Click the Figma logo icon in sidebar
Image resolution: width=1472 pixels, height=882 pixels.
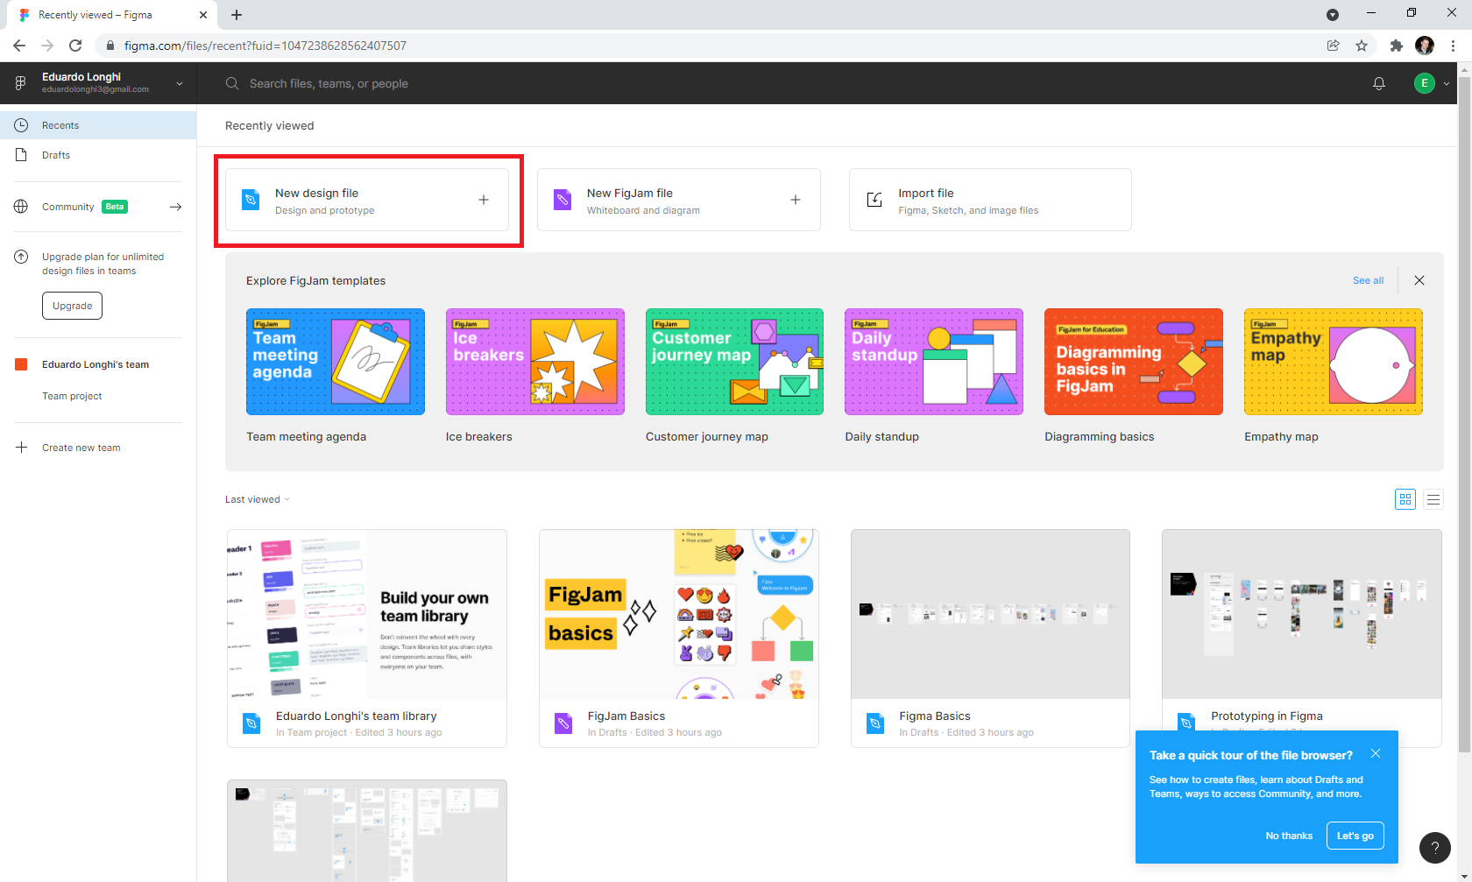point(20,83)
